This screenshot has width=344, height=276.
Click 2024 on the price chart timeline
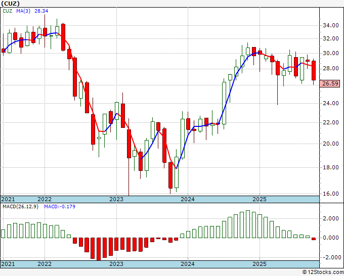[x=188, y=199]
